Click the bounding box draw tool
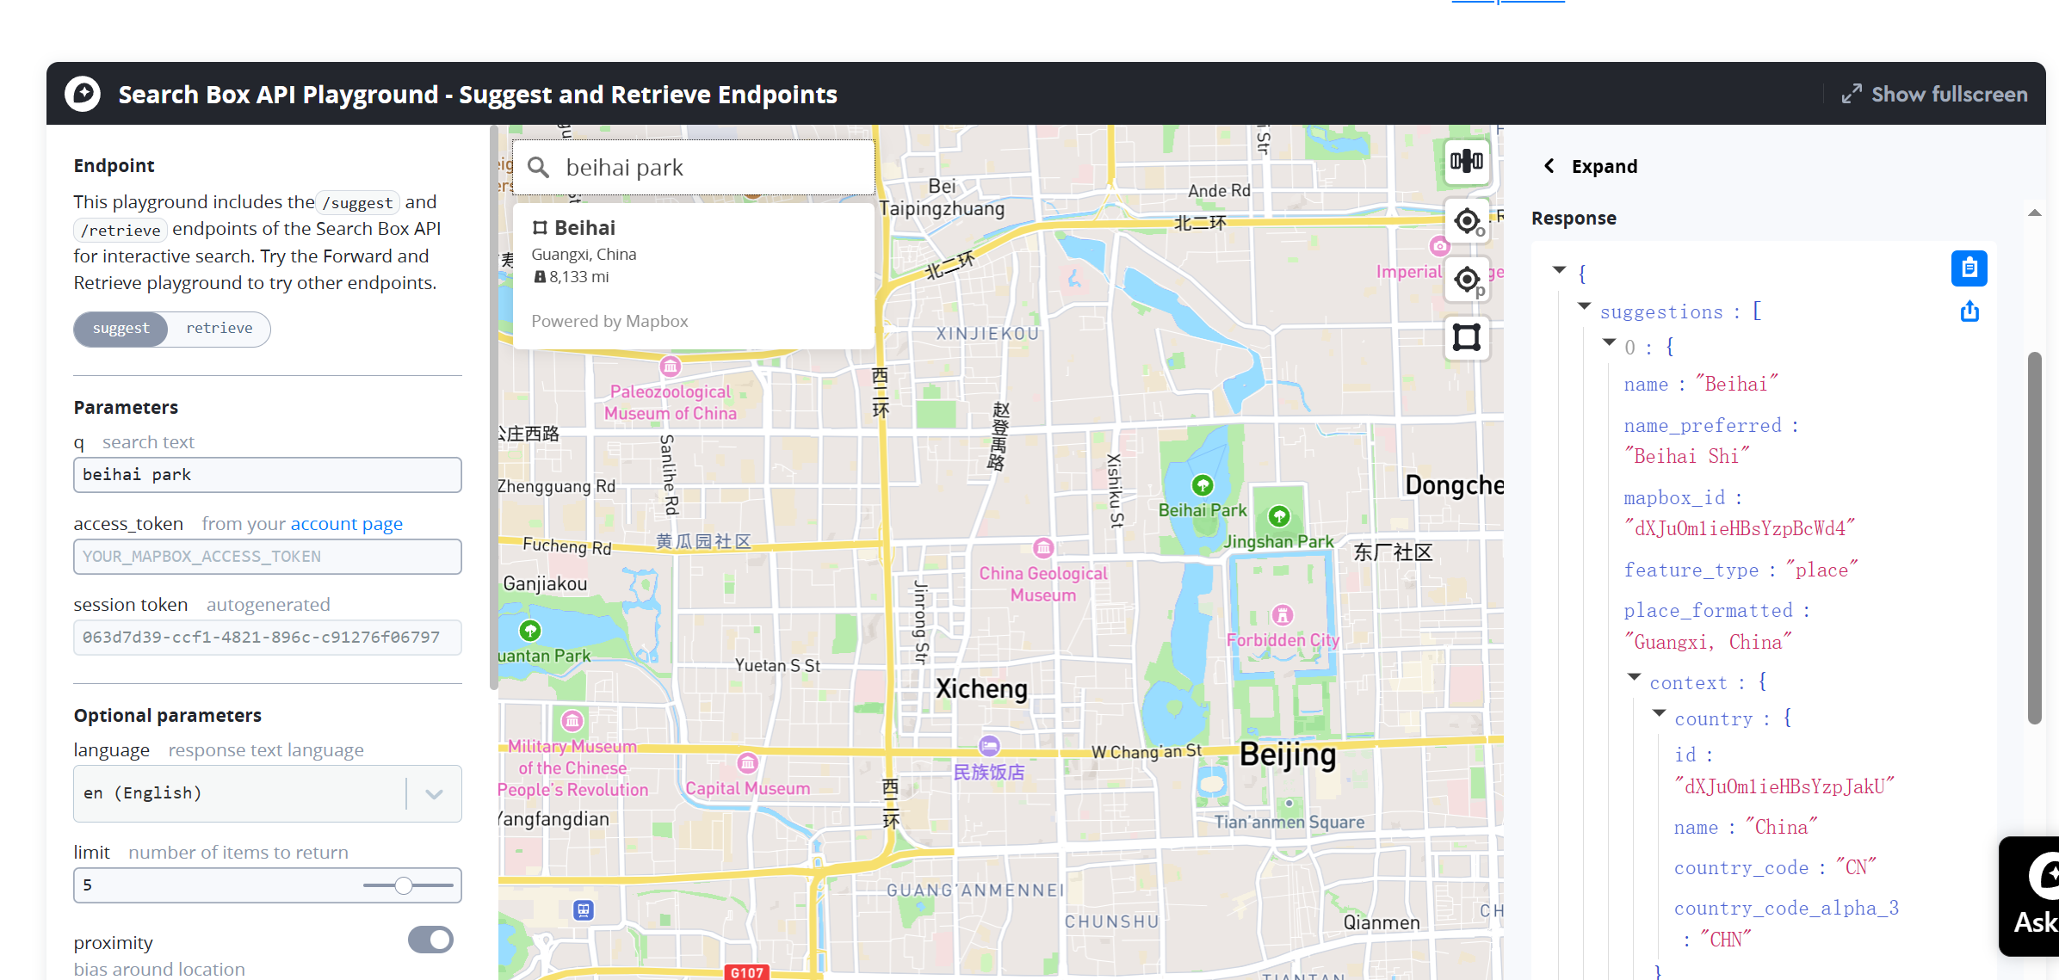This screenshot has height=980, width=2059. click(x=1467, y=337)
